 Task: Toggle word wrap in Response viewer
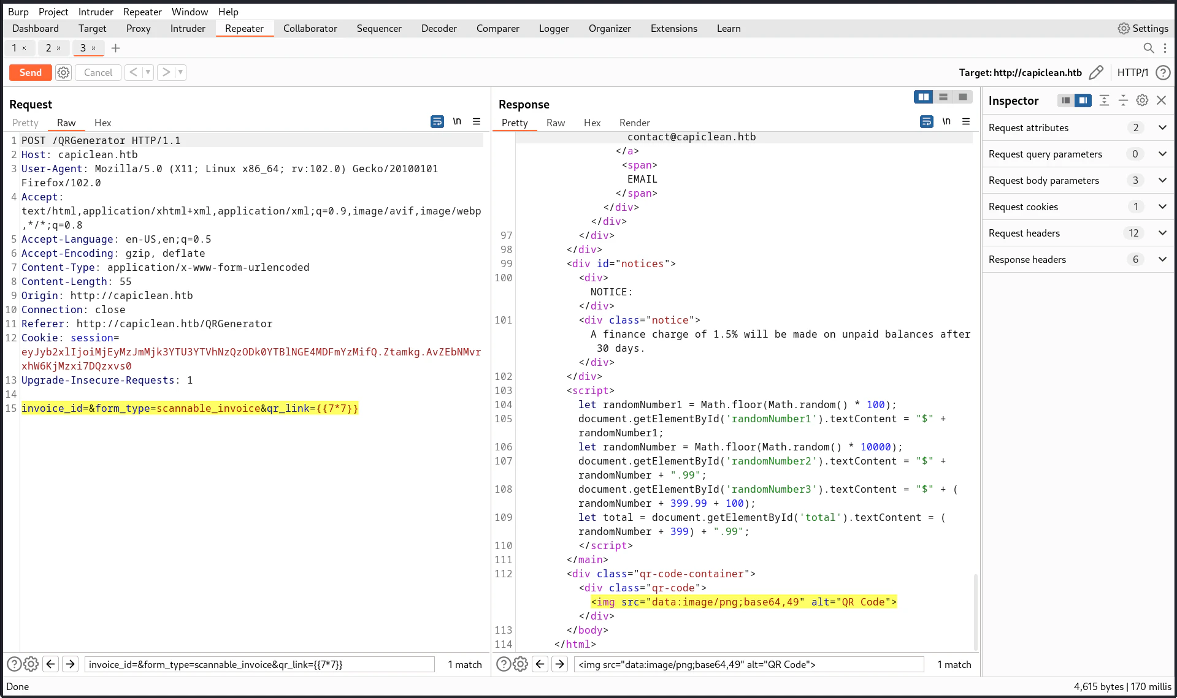pos(927,121)
